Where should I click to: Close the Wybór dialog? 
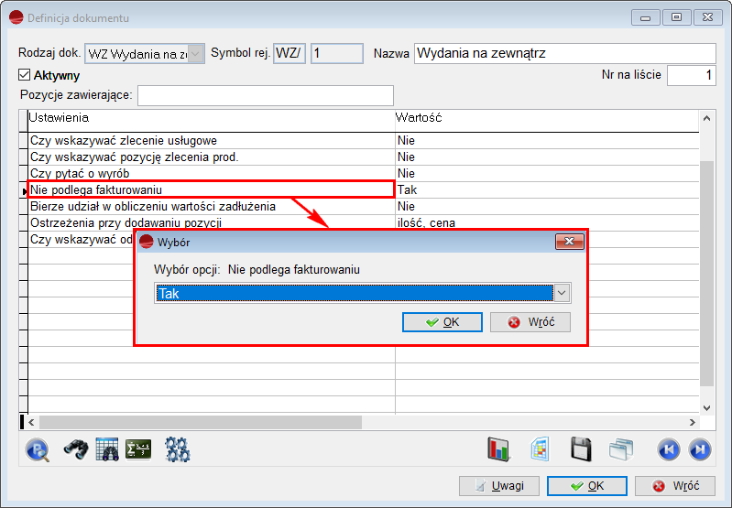point(570,242)
